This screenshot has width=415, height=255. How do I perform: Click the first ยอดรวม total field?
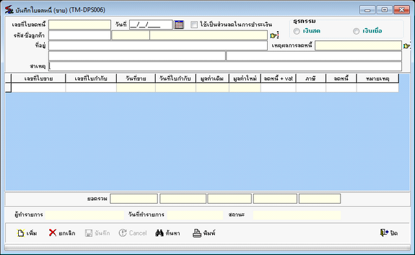point(134,199)
